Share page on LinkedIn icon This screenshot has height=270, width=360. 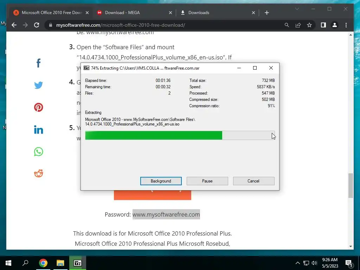pos(38,129)
